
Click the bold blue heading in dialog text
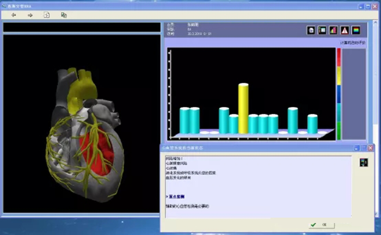pos(174,195)
